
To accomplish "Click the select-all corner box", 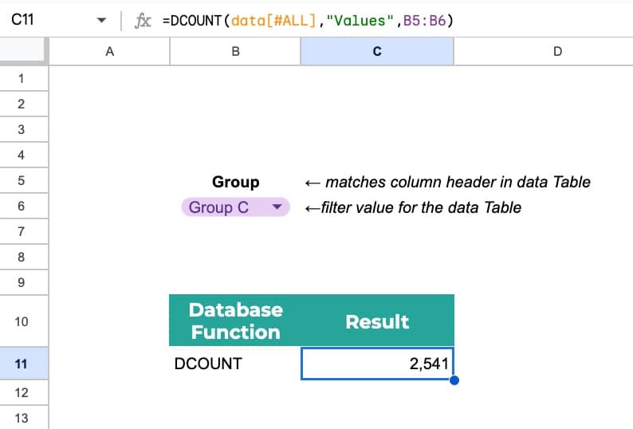I will coord(24,52).
